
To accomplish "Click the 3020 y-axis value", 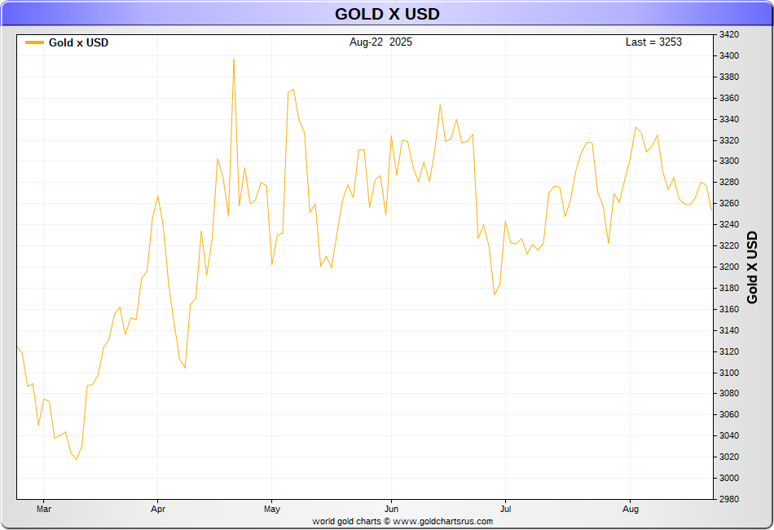I will click(x=728, y=457).
